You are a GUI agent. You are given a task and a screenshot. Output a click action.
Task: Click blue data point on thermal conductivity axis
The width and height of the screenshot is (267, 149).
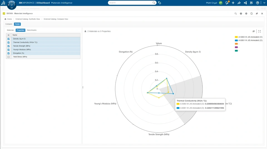click(173, 94)
